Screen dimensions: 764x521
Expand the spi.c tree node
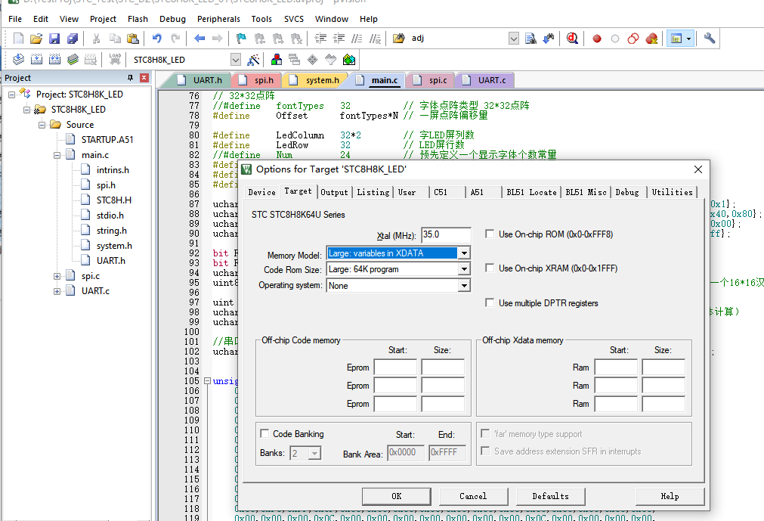[57, 276]
